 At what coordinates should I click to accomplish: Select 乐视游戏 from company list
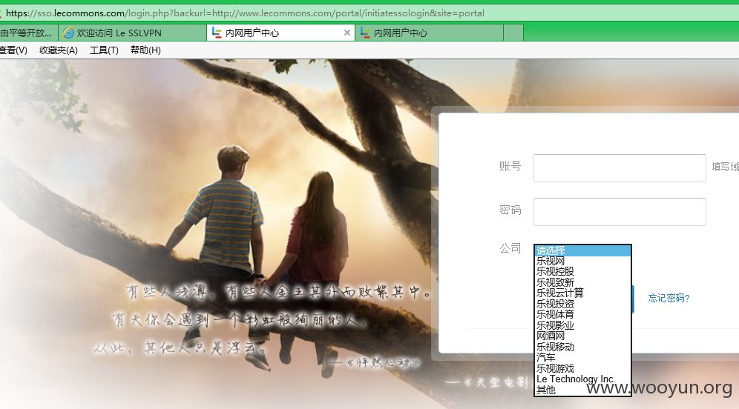point(583,368)
